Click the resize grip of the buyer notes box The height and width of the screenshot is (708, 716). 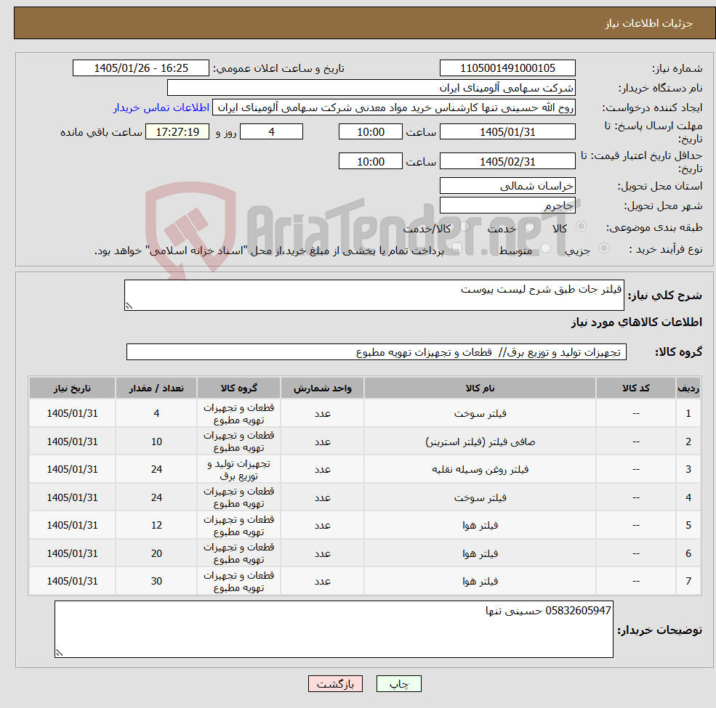click(x=59, y=654)
